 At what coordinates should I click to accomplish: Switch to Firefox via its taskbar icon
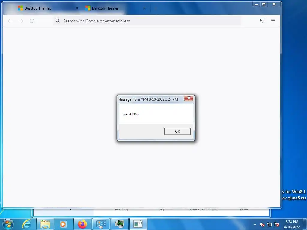coord(82,224)
